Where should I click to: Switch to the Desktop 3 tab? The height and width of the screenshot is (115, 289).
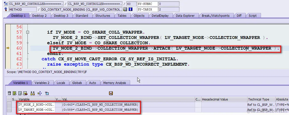pos(61,16)
